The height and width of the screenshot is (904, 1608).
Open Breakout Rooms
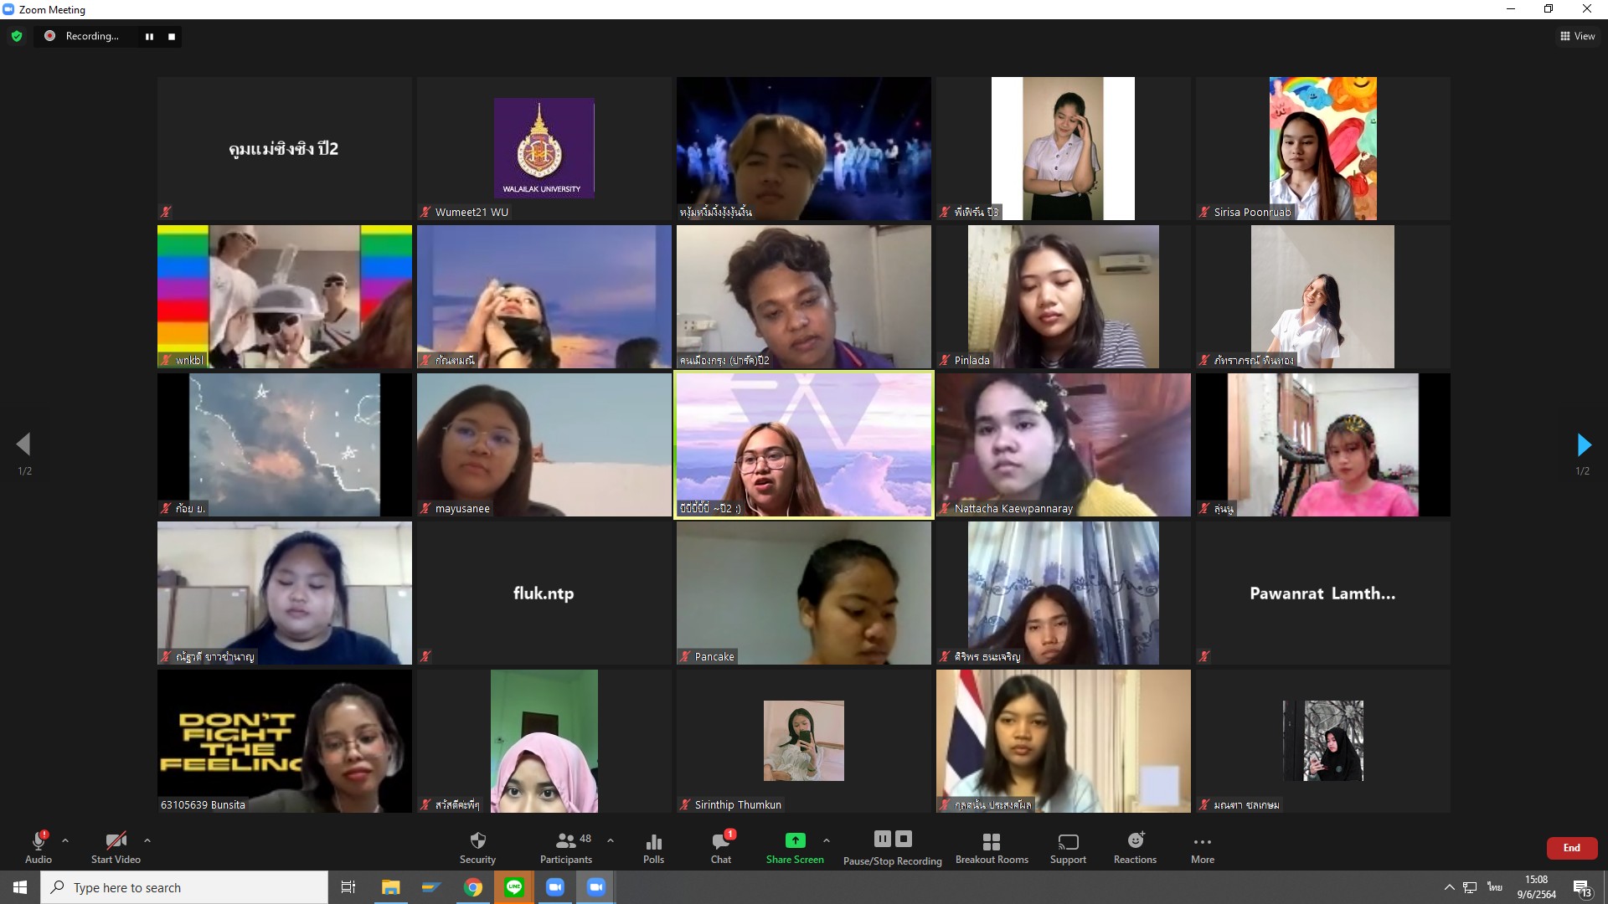tap(992, 846)
